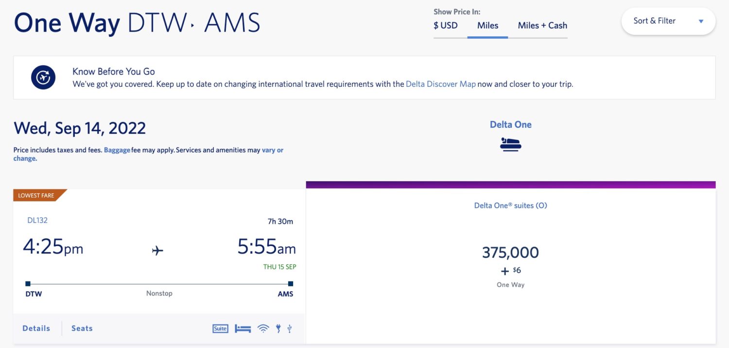Open the Details tab for flight DL132
Image resolution: width=729 pixels, height=348 pixels.
point(36,328)
